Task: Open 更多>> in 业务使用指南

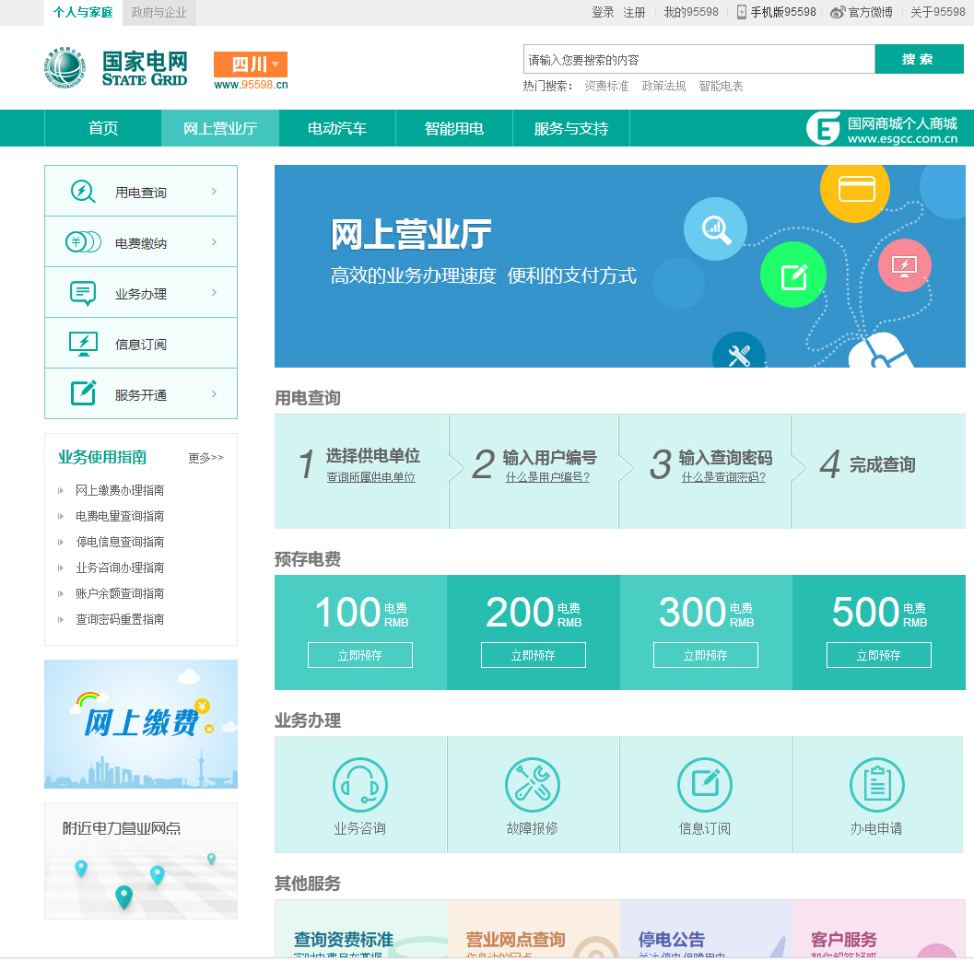Action: coord(205,458)
